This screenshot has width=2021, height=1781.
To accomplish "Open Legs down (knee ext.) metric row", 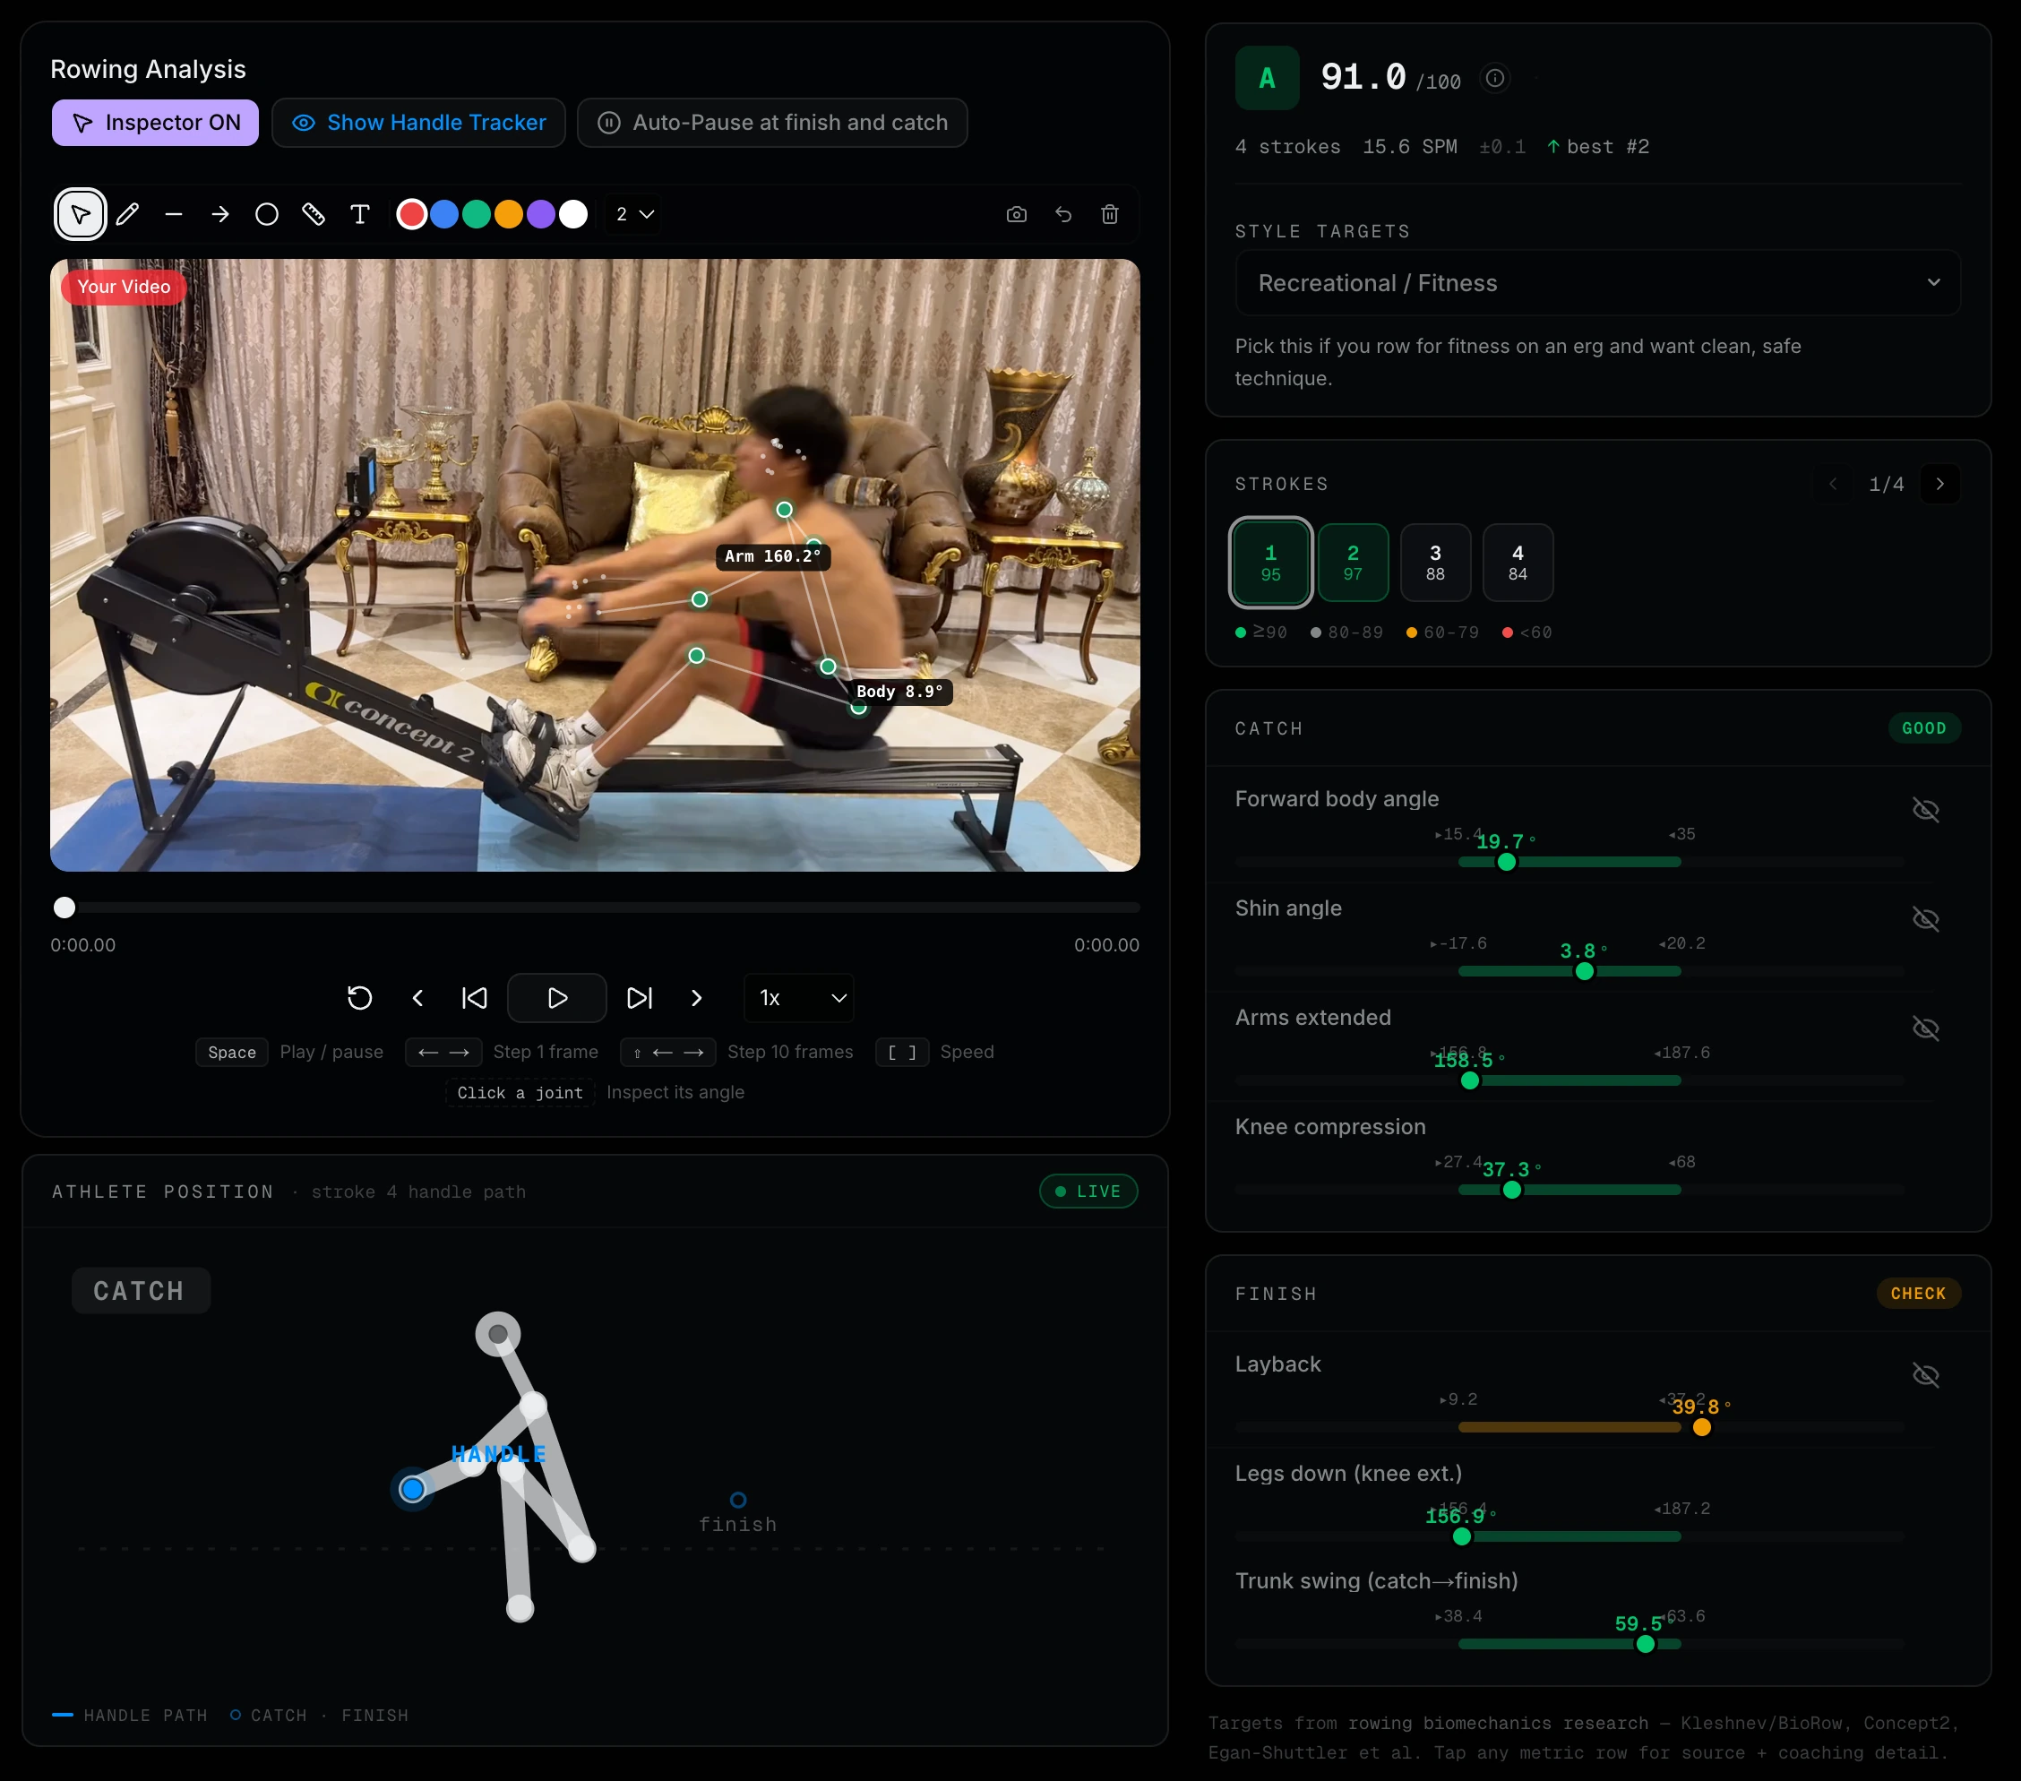I will [1598, 1504].
